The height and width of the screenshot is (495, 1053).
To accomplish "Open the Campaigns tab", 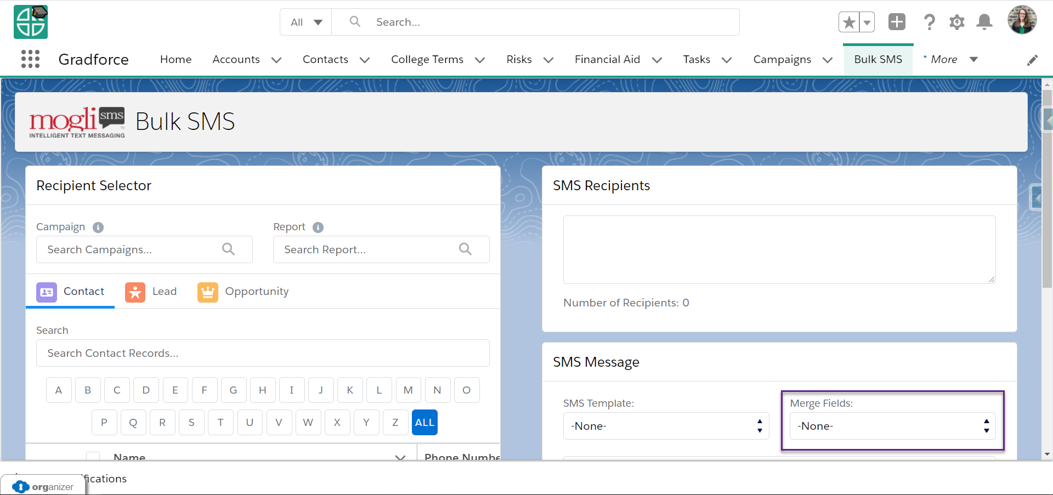I will [782, 59].
